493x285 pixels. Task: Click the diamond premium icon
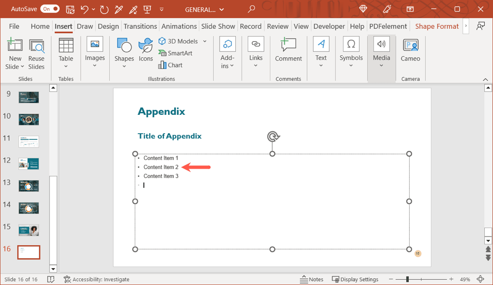363,9
